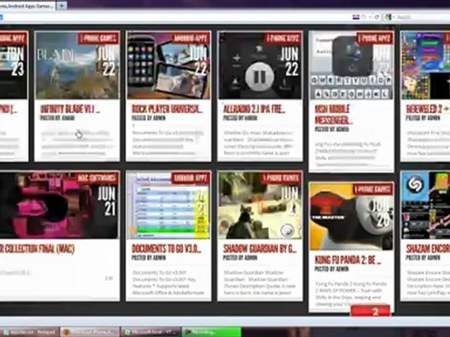
Task: Open a new browser tab with plus button
Action: click(x=62, y=6)
